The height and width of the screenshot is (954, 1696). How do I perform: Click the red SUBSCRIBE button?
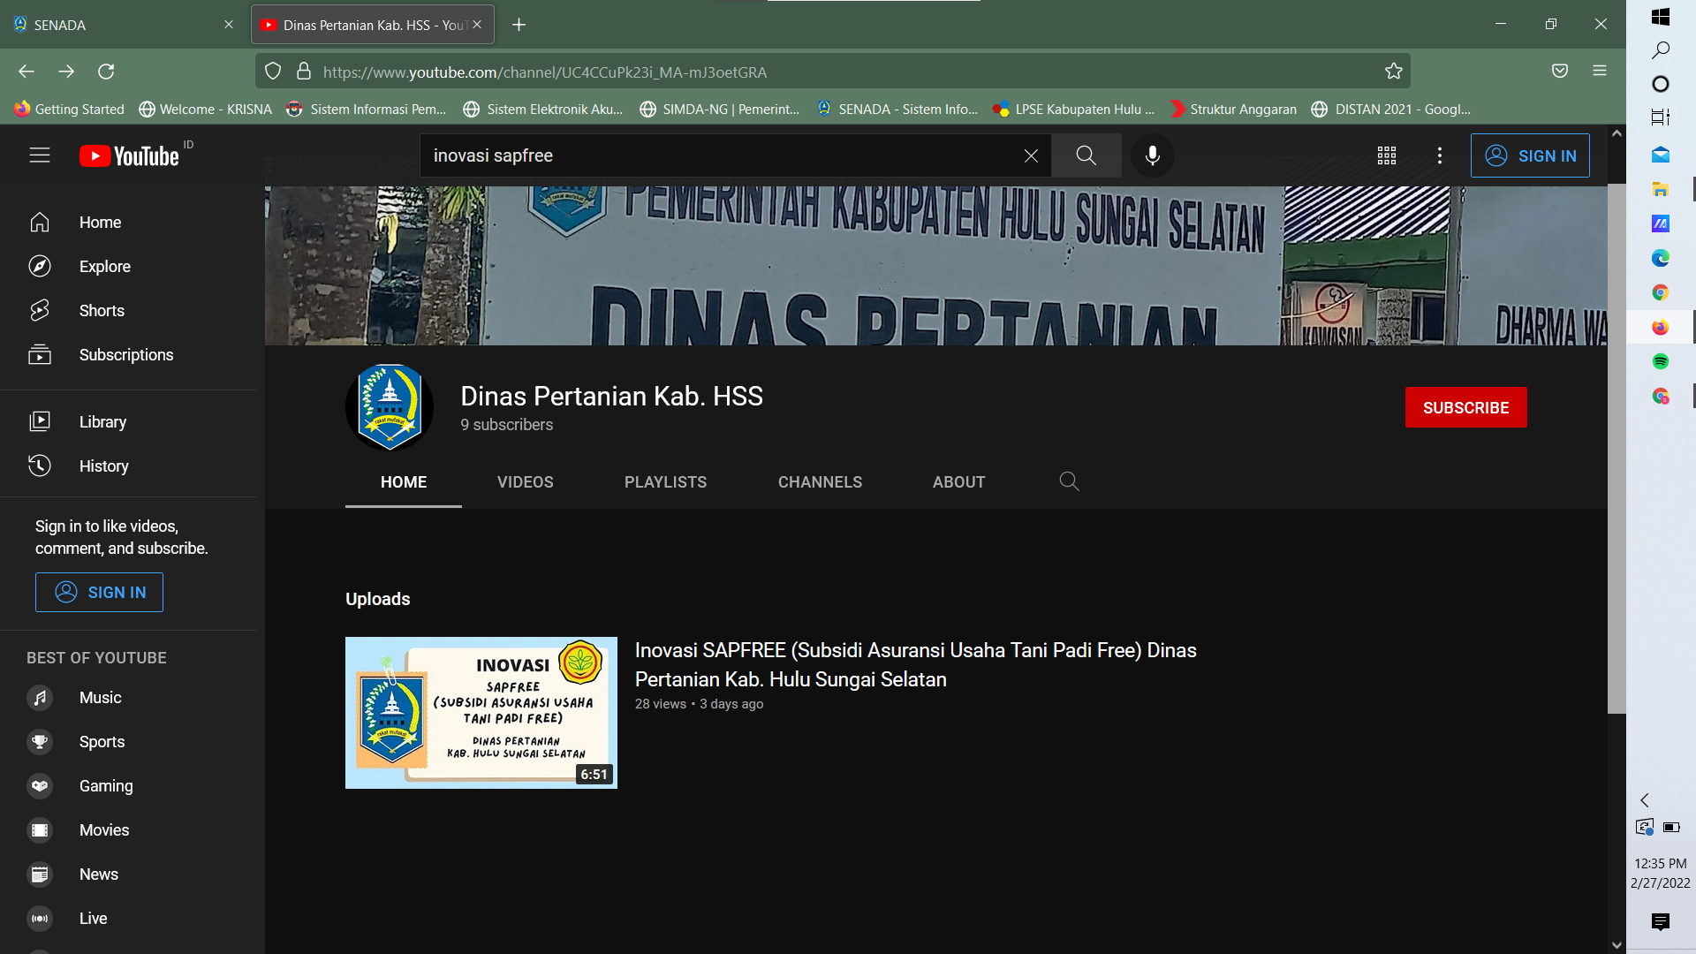(1466, 407)
